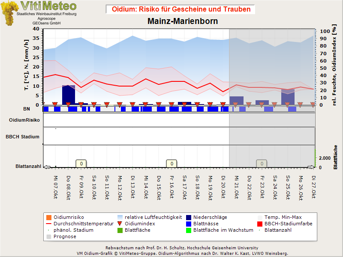The height and width of the screenshot is (257, 343).
Task: Click the 'Staatliches Weinbauinstitut Freiburg' text
Action: tap(47, 14)
